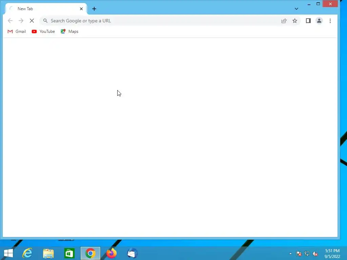Open Gmail bookmark
This screenshot has width=347, height=260.
(x=17, y=31)
